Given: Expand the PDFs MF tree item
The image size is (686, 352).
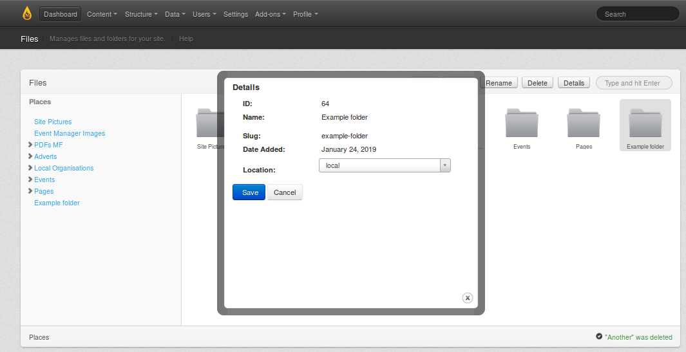Looking at the screenshot, I should (x=30, y=145).
